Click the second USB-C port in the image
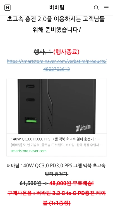The width and height of the screenshot is (113, 213). (x=30, y=100)
